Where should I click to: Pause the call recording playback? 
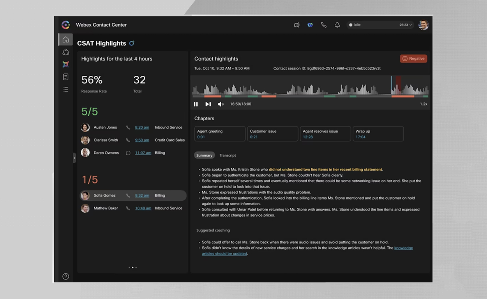[x=196, y=104]
